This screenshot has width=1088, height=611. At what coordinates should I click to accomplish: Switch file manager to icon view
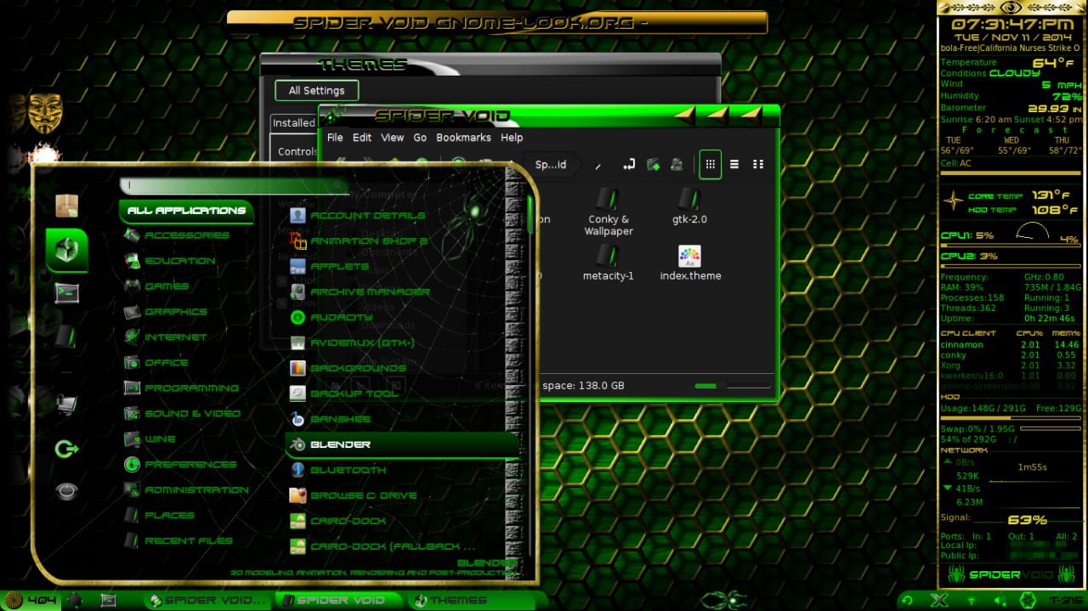710,164
